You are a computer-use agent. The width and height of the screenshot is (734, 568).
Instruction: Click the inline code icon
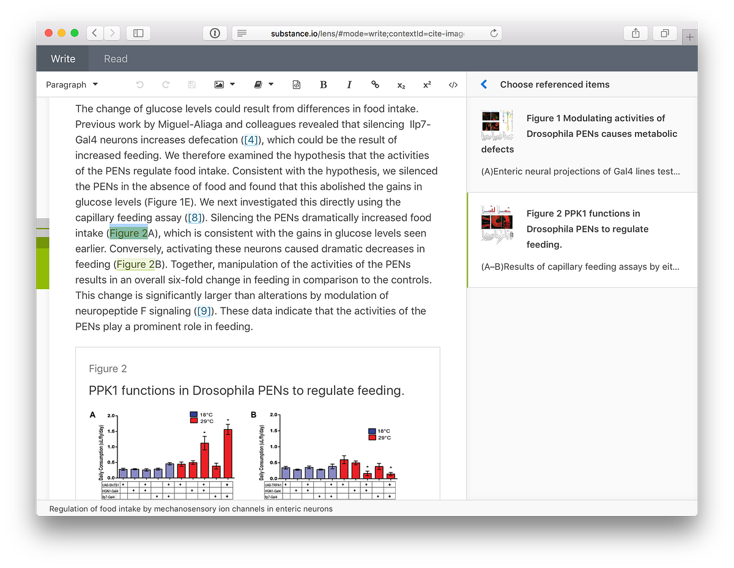453,84
